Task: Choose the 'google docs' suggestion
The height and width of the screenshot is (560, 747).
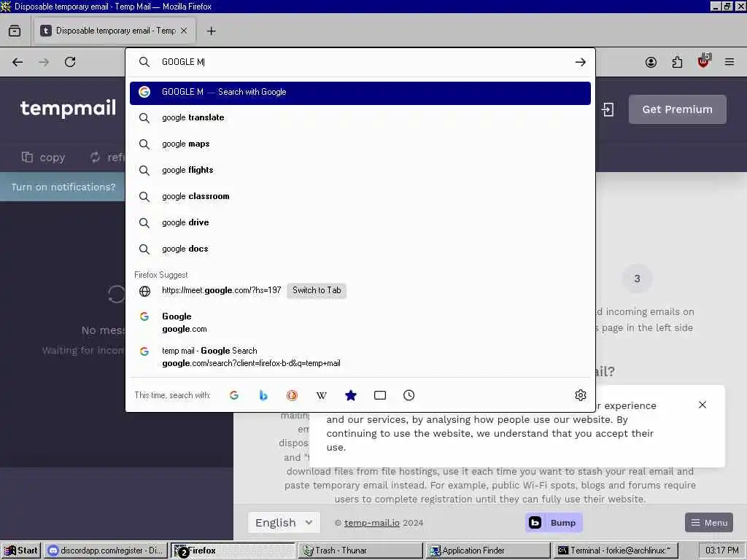Action: (360, 249)
